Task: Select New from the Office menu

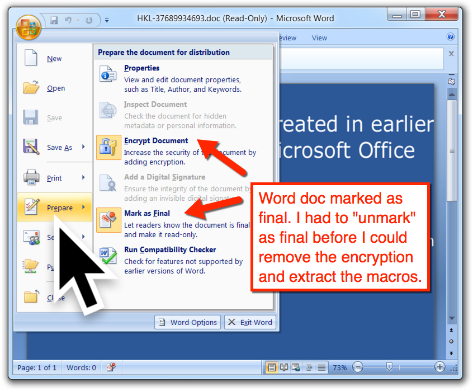Action: [x=54, y=59]
